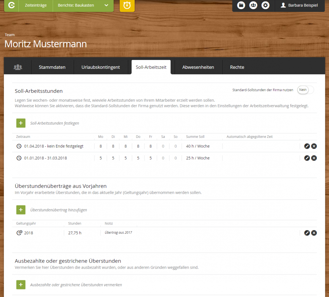Switch to the Urlaubskontingent tab
Image resolution: width=329 pixels, height=297 pixels.
click(101, 67)
